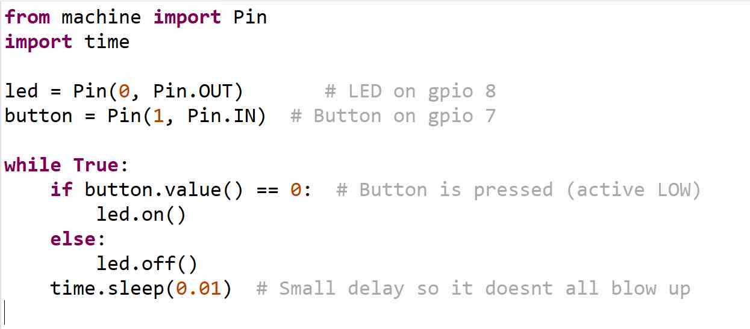The height and width of the screenshot is (329, 750).
Task: Click the 'True' keyword in the loop
Action: 95,165
